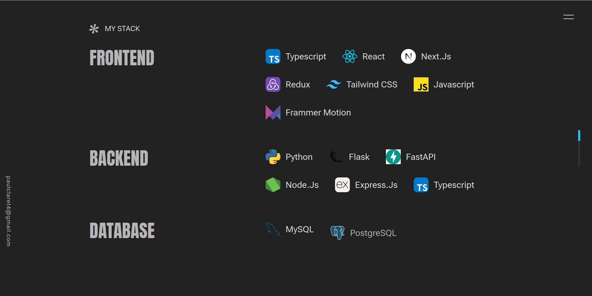This screenshot has height=296, width=592.
Task: Click the Typescript label in the Backend section
Action: (454, 185)
